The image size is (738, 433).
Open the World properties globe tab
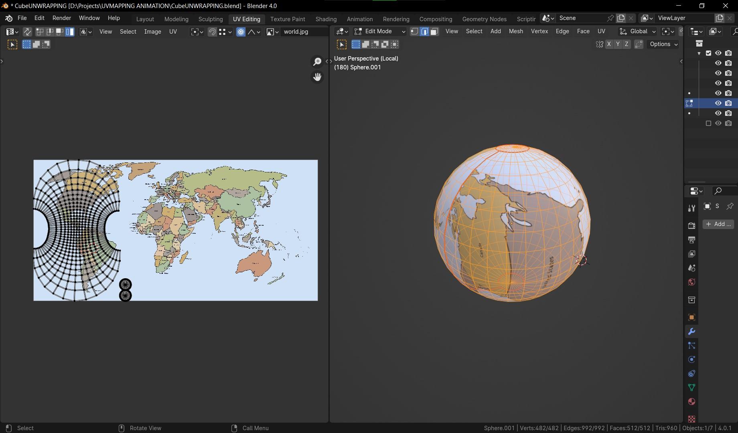pos(691,282)
